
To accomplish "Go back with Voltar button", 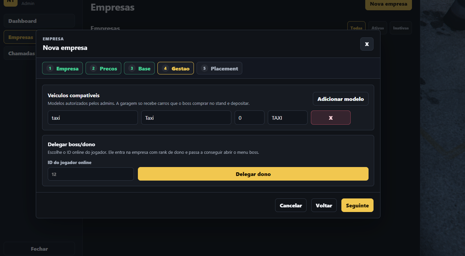I will coord(324,205).
